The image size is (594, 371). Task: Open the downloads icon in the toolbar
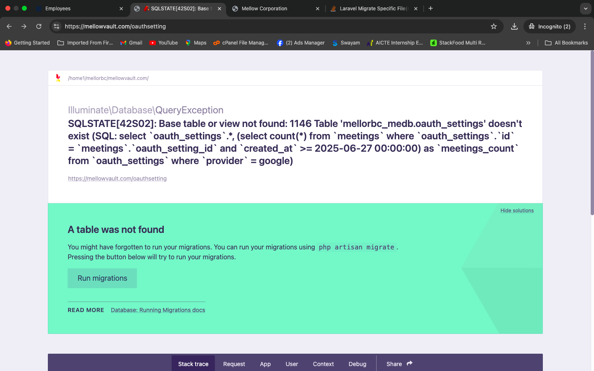[514, 26]
